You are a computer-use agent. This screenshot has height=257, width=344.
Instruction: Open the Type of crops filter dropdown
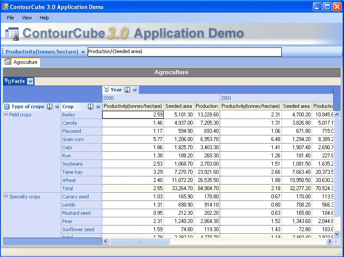[x=57, y=107]
